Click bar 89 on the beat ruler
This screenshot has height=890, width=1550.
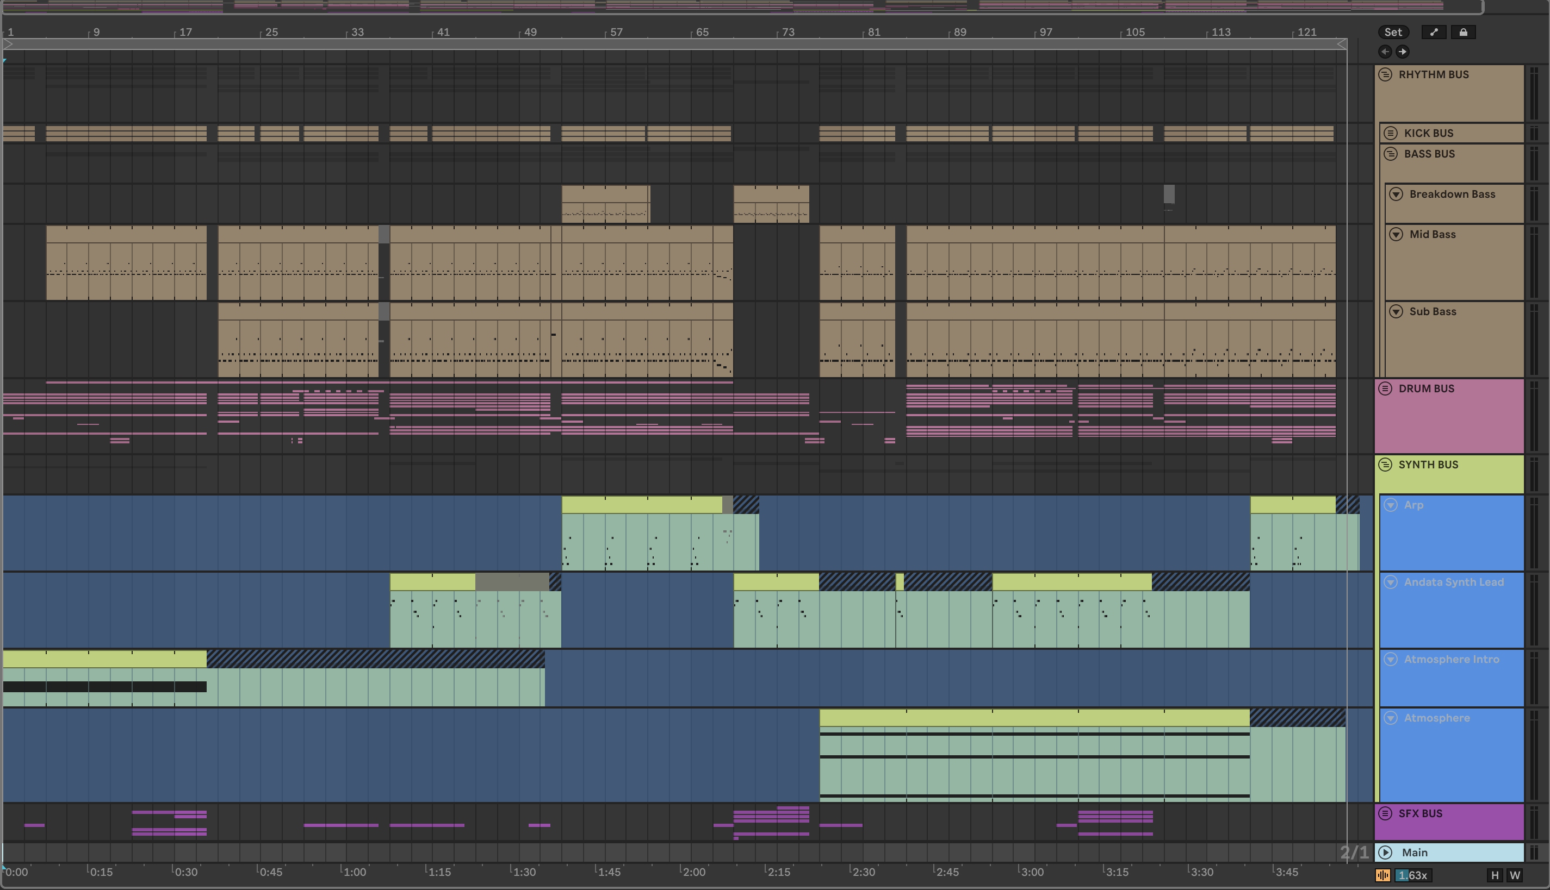tap(960, 32)
